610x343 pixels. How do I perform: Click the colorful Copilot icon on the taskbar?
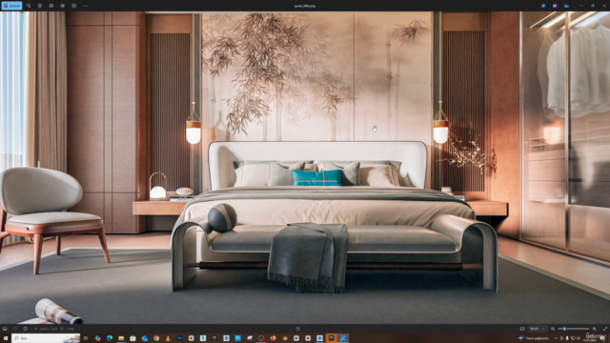(x=98, y=338)
